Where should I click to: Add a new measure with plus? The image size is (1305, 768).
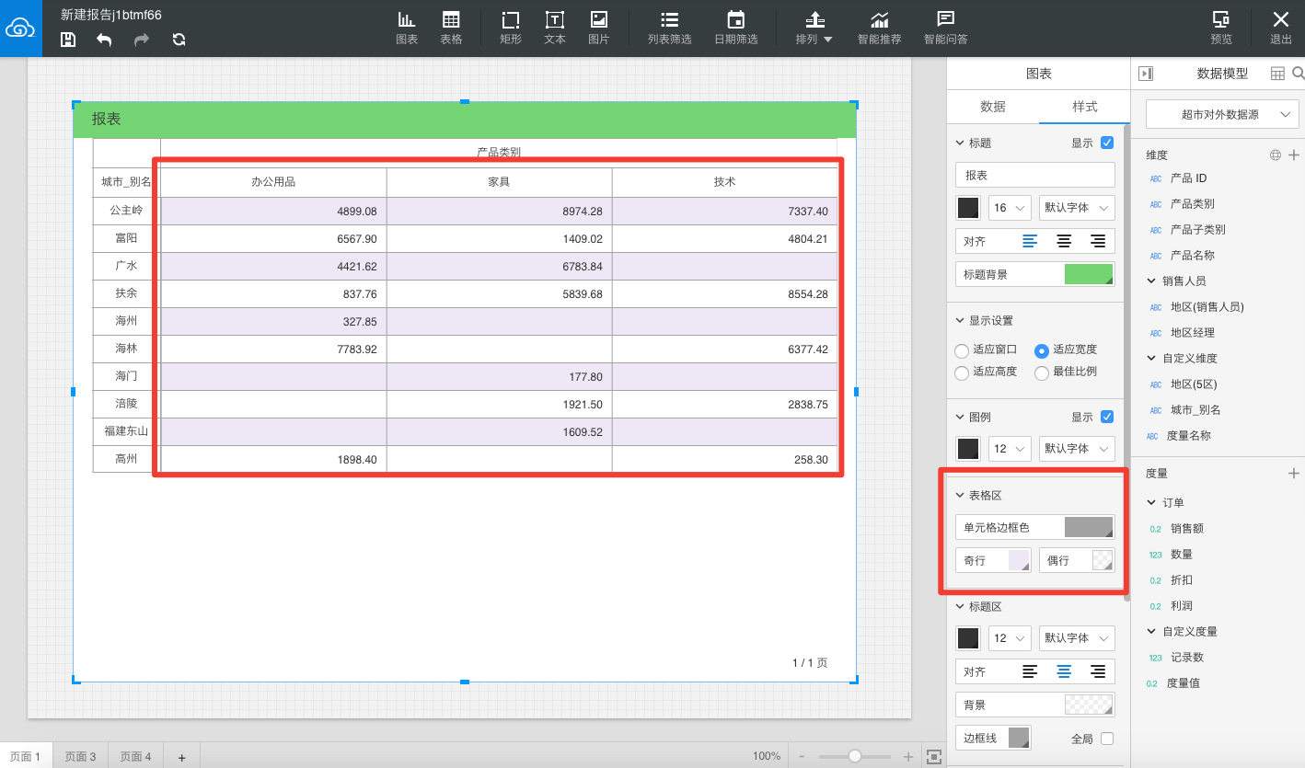coord(1293,473)
